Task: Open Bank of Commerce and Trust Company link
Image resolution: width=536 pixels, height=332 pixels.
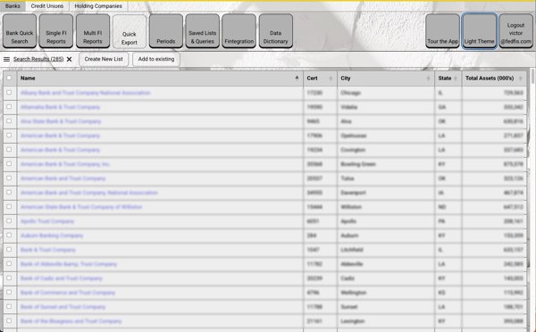Action: 68,293
